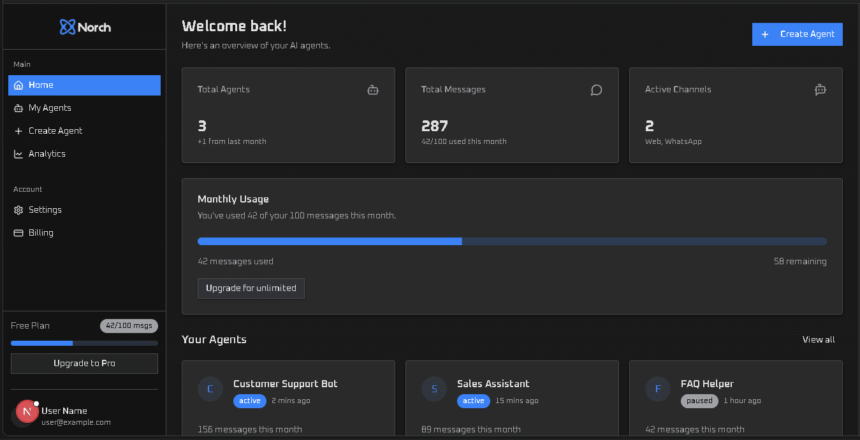Image resolution: width=860 pixels, height=440 pixels.
Task: Click the icon on Active Channels card
Action: [820, 90]
